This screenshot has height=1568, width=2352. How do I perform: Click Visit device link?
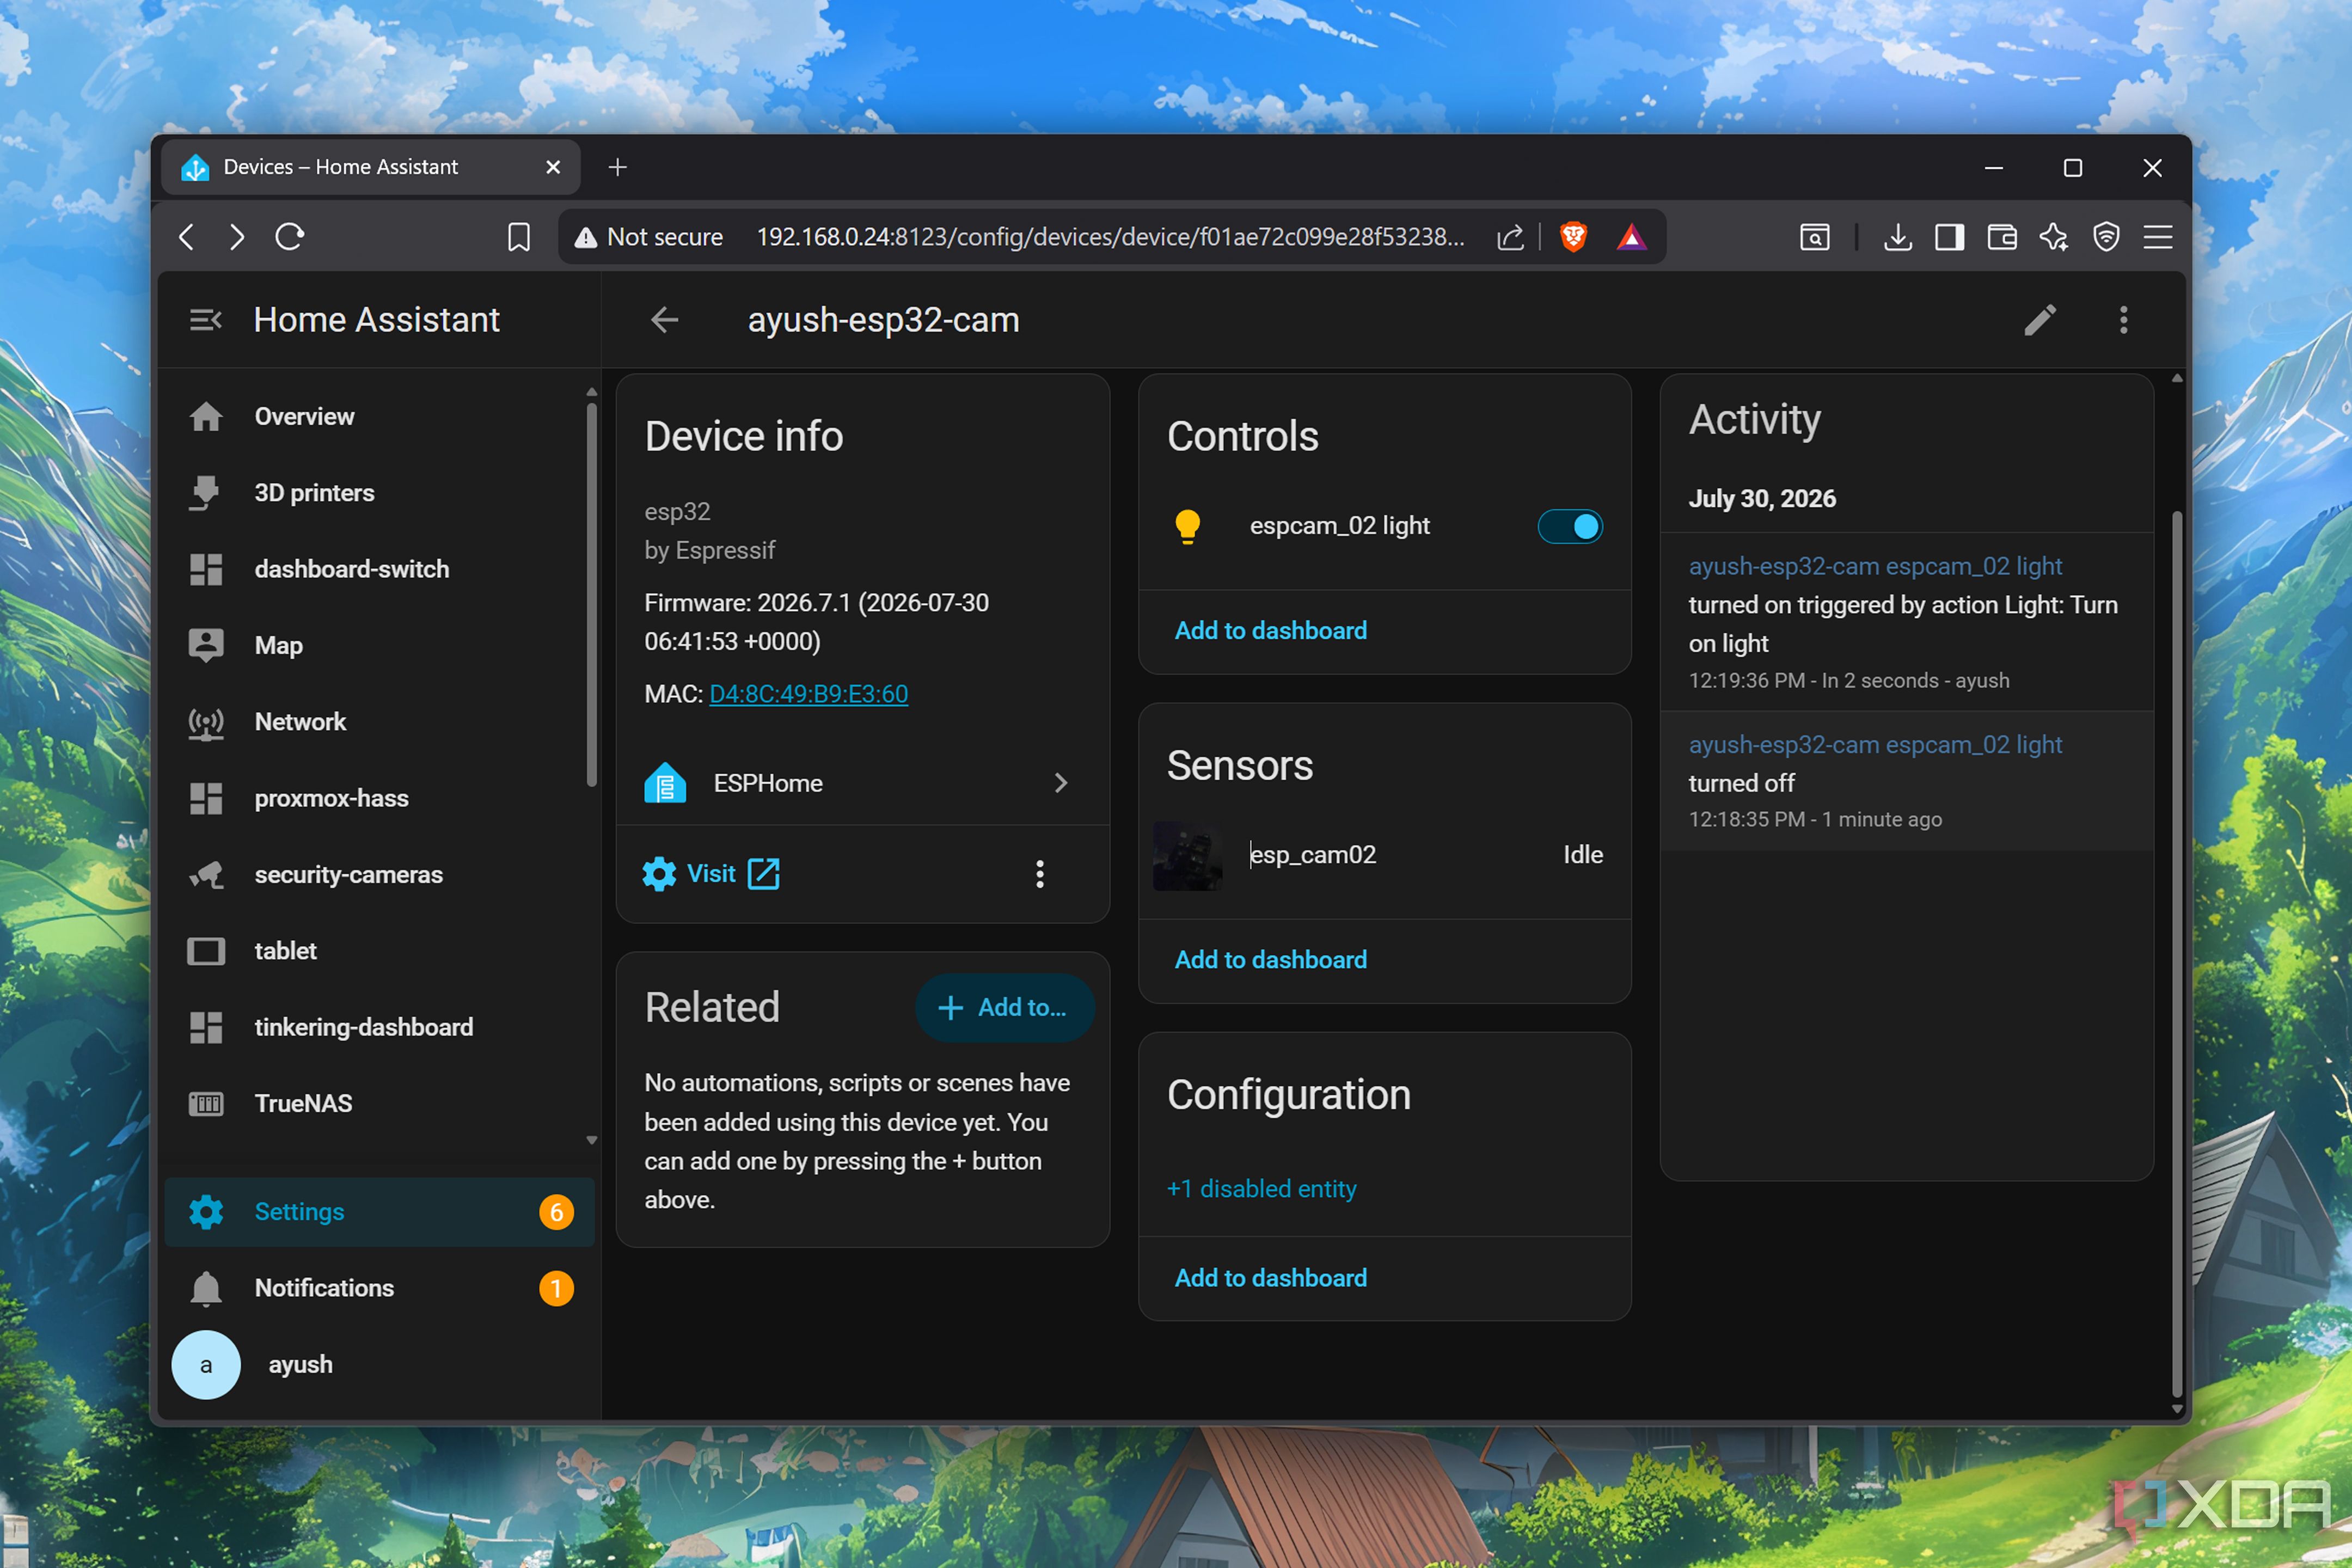point(711,874)
